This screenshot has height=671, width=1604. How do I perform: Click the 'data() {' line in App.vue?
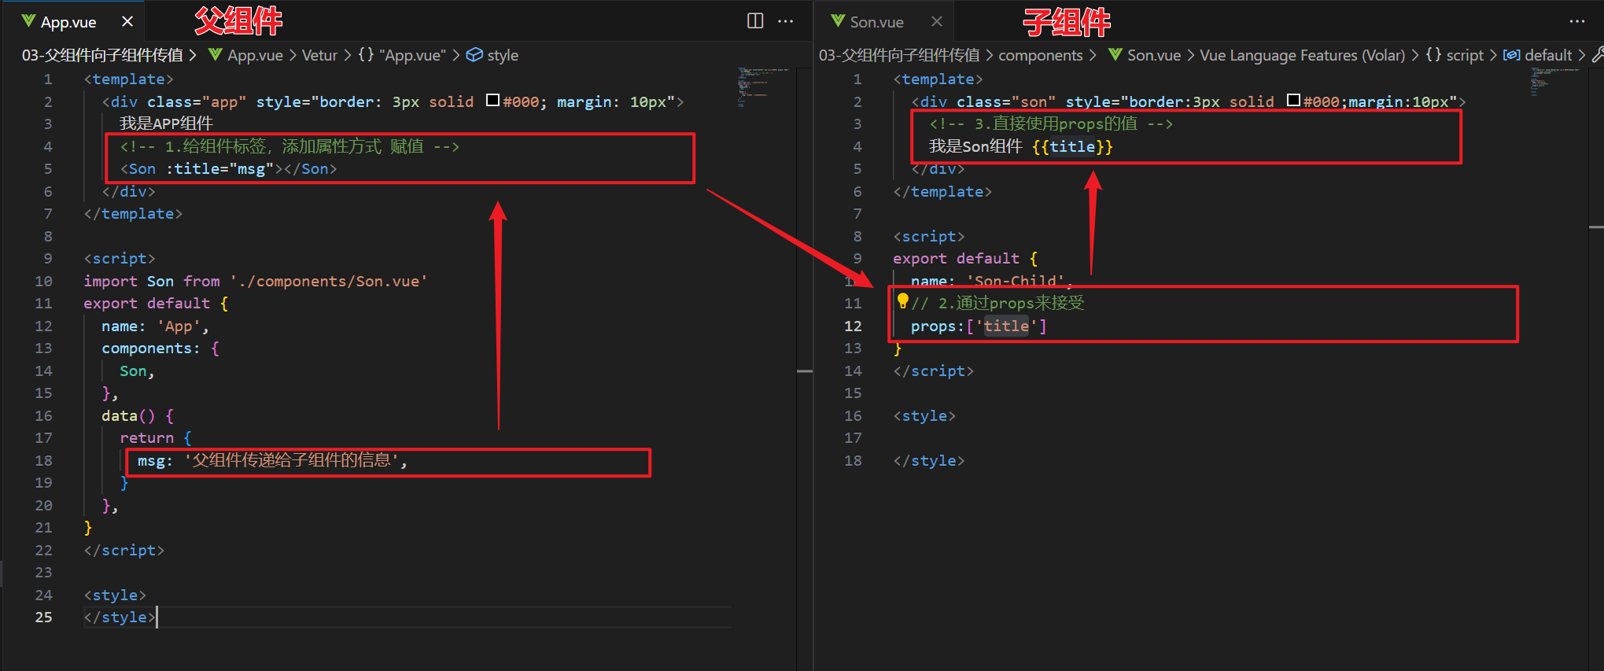[x=138, y=415]
